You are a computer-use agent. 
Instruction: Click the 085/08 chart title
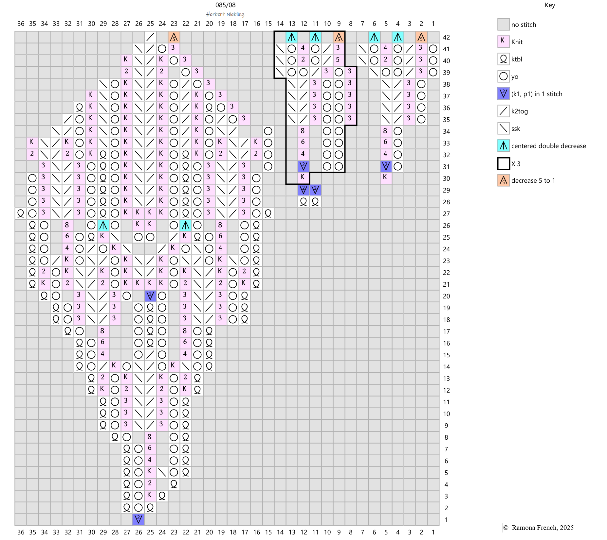click(225, 5)
